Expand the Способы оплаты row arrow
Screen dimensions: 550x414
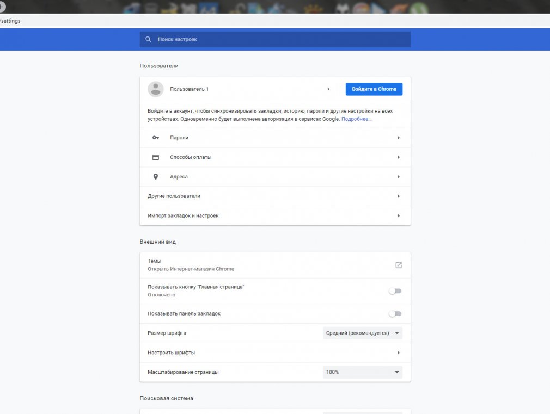click(x=399, y=157)
